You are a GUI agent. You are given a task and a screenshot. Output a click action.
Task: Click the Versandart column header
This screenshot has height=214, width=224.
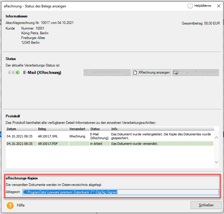tap(79, 129)
